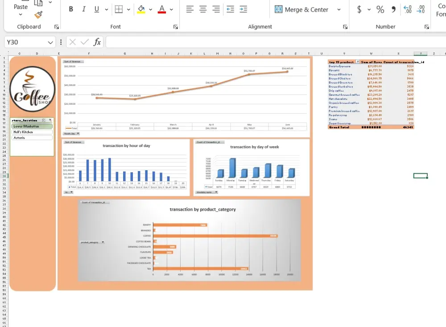446x327 pixels.
Task: Open top 15 product pivot filter
Action: pos(357,61)
